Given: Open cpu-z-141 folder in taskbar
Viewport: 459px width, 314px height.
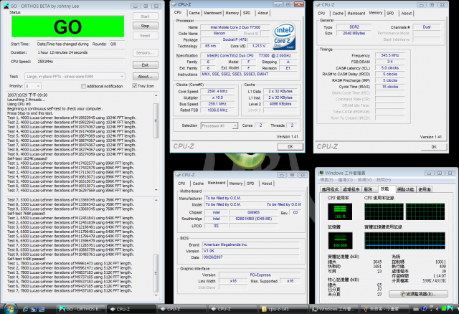Looking at the screenshot, I should pyautogui.click(x=284, y=309).
